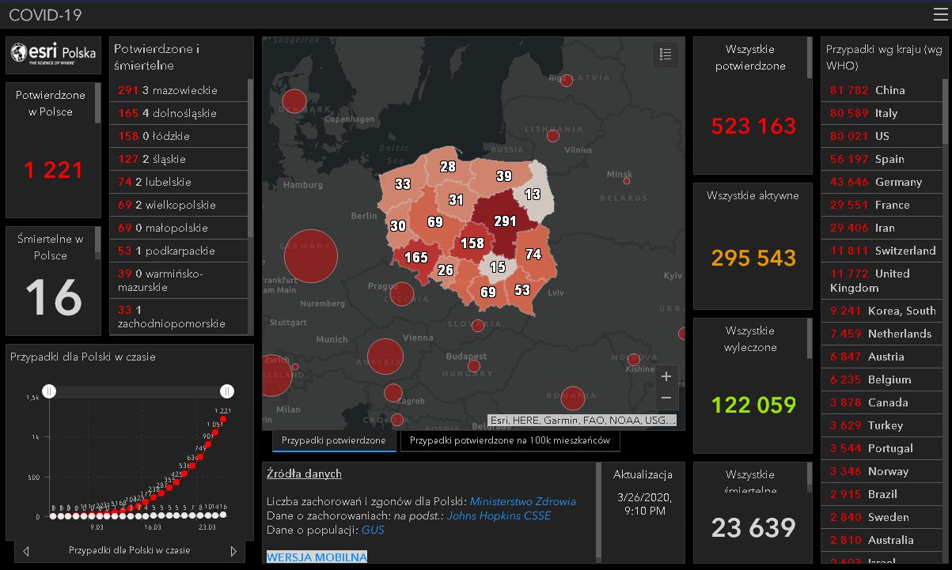
Task: Open the Ministerstwo Zdrowia link
Action: (522, 501)
